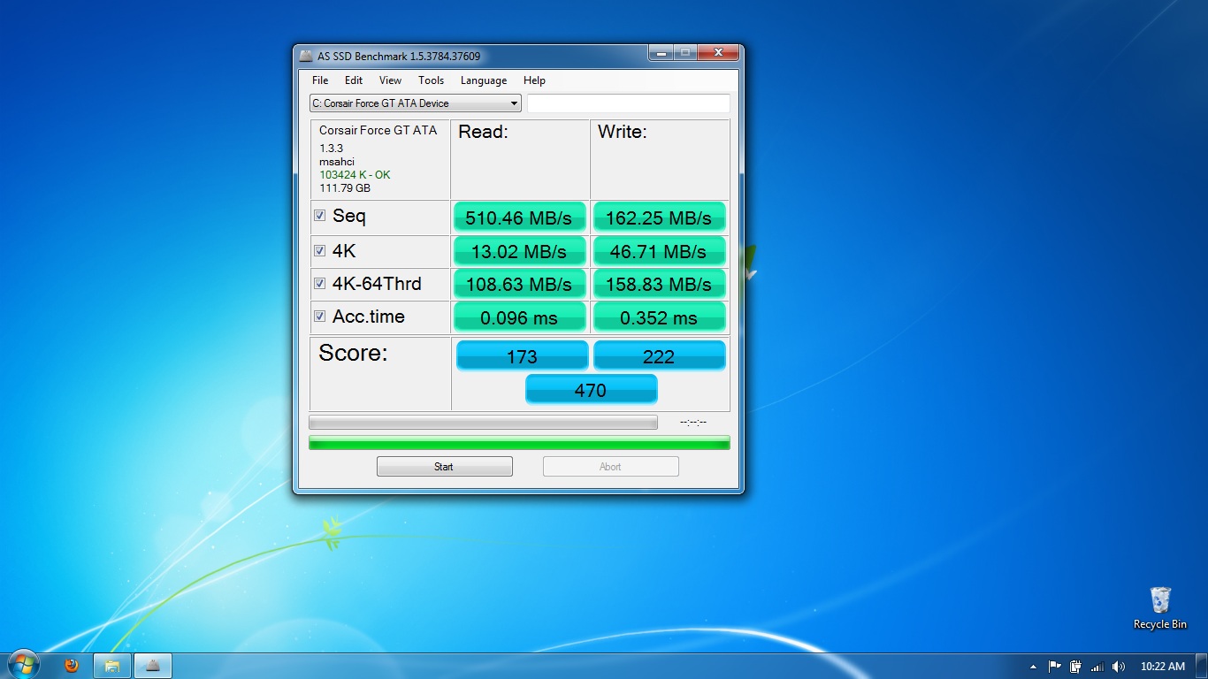Click the empty text field beside drive selector
This screenshot has width=1208, height=679.
coord(629,103)
